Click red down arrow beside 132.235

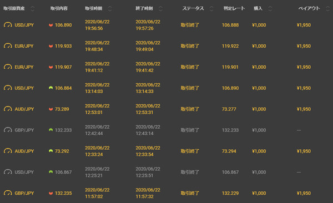(51, 193)
